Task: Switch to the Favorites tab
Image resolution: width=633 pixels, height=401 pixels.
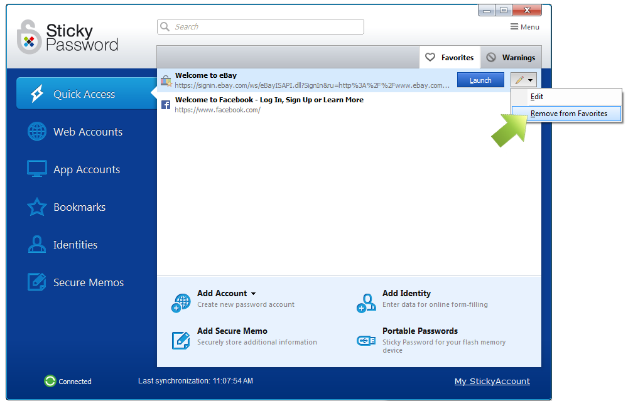Action: 450,57
